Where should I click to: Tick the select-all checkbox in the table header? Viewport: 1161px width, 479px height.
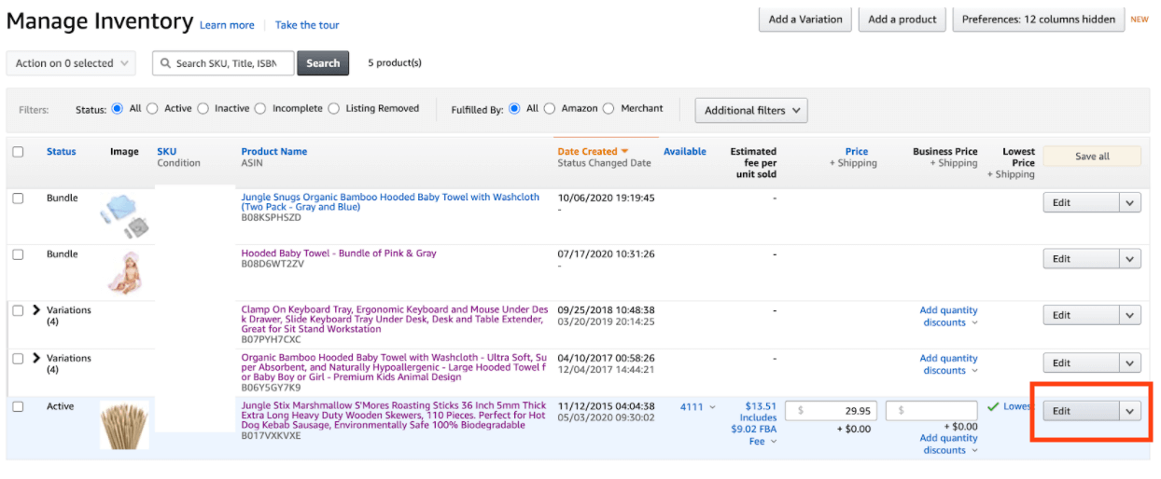click(x=18, y=152)
